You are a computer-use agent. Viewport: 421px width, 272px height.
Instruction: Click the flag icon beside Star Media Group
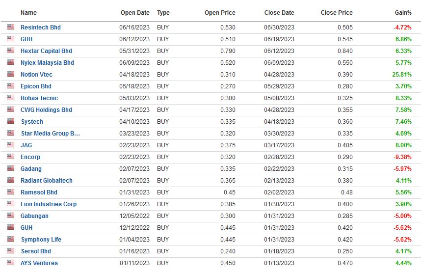click(x=11, y=133)
